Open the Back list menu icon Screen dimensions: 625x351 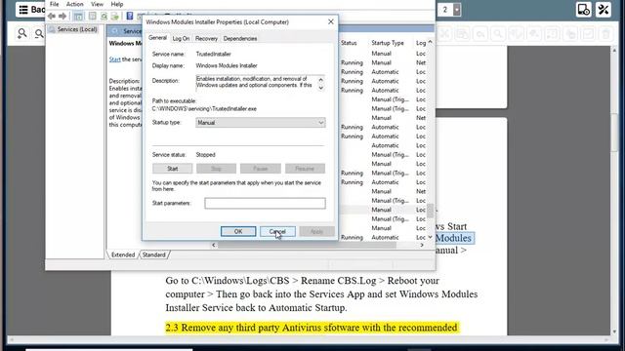23,9
